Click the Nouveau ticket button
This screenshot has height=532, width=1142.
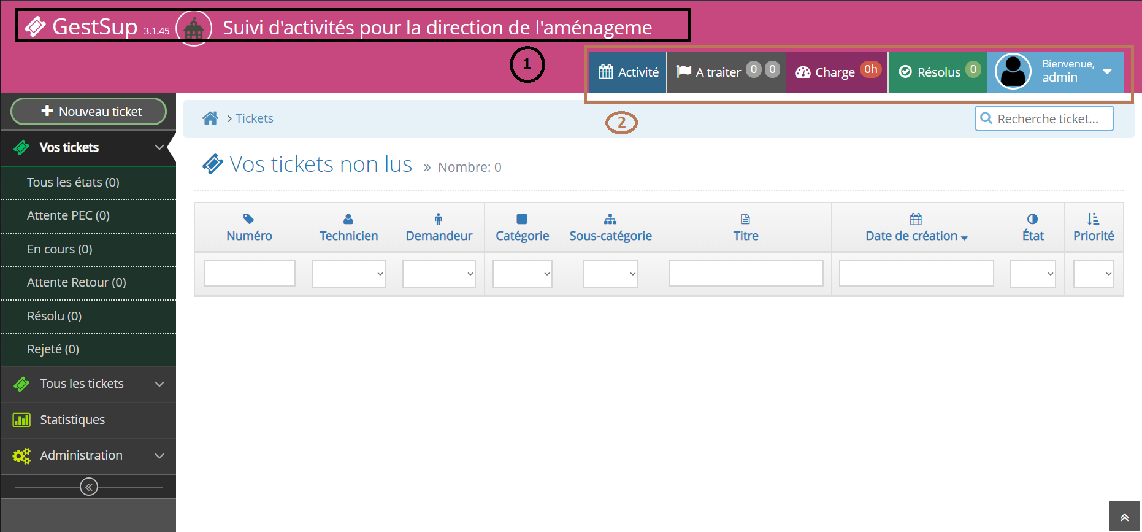[x=88, y=112]
